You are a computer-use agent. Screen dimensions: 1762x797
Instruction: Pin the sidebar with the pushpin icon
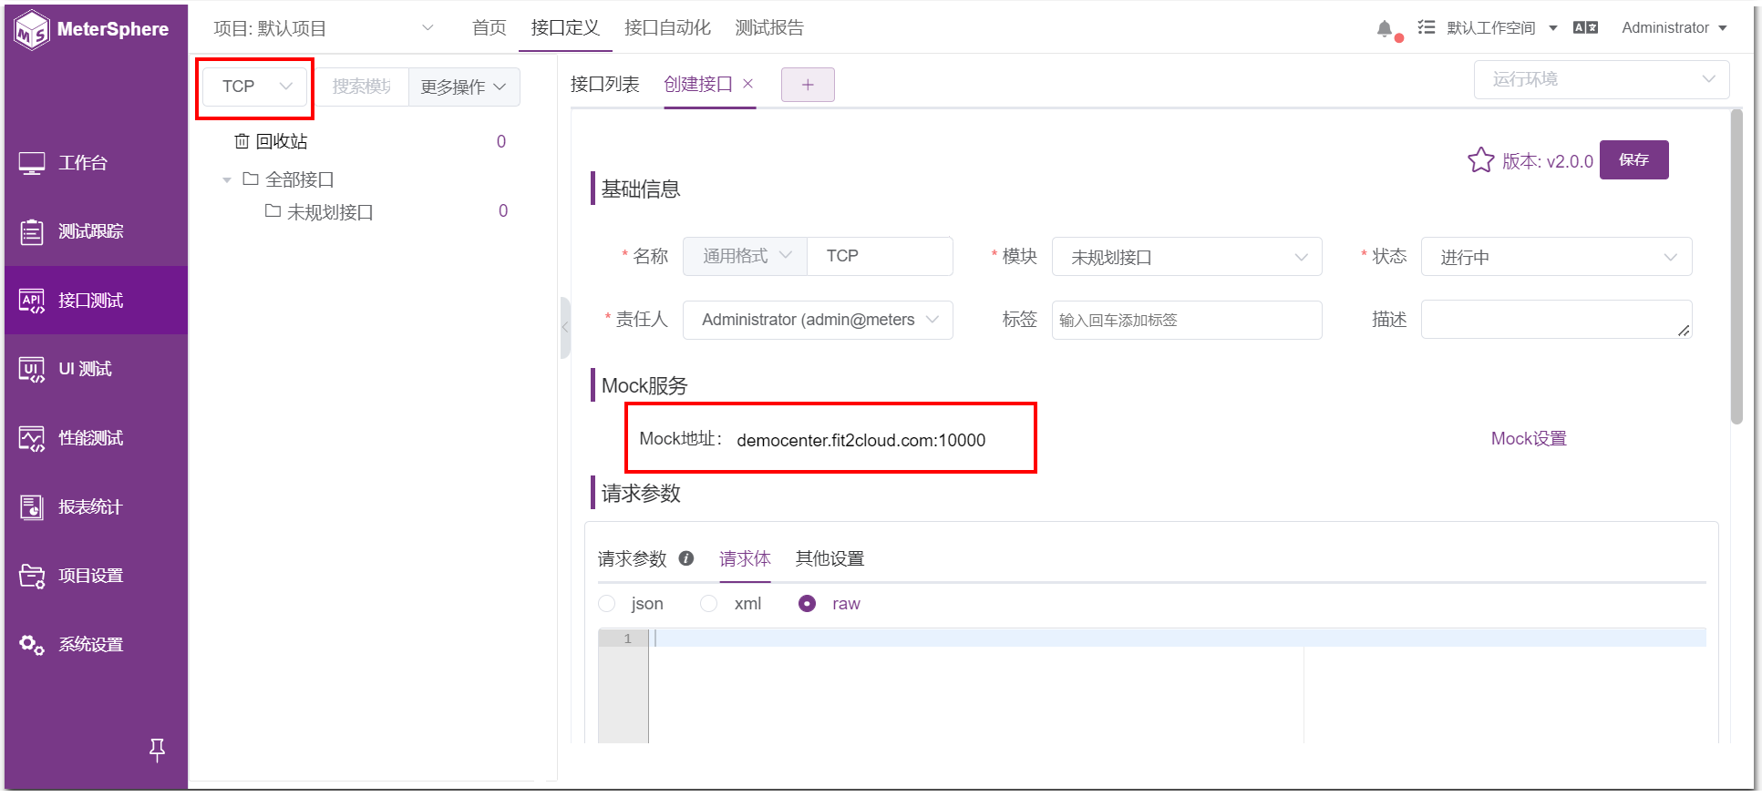[x=157, y=750]
